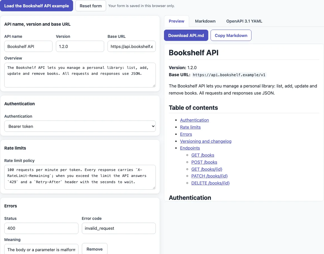This screenshot has width=324, height=254.
Task: Click the Status field showing 400
Action: click(x=41, y=228)
